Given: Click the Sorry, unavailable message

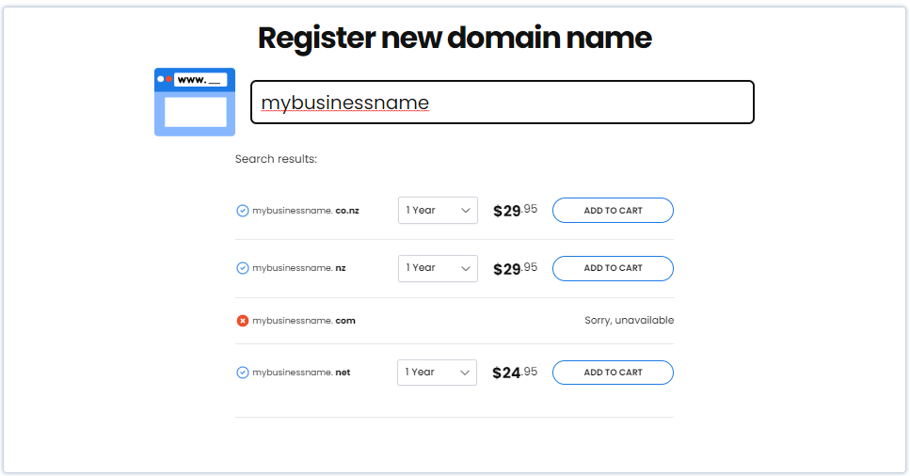Looking at the screenshot, I should coord(630,321).
